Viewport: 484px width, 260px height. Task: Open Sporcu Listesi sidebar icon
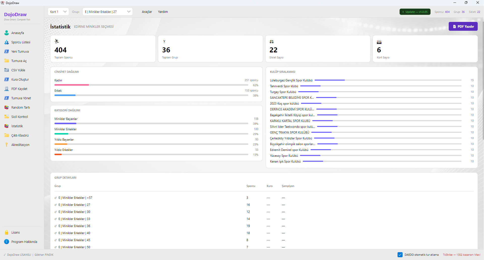pos(7,42)
